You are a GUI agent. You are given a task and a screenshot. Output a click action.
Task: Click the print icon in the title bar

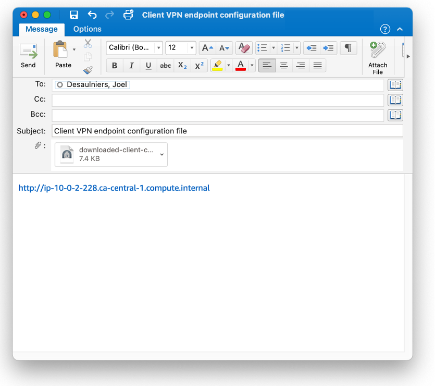pyautogui.click(x=128, y=15)
